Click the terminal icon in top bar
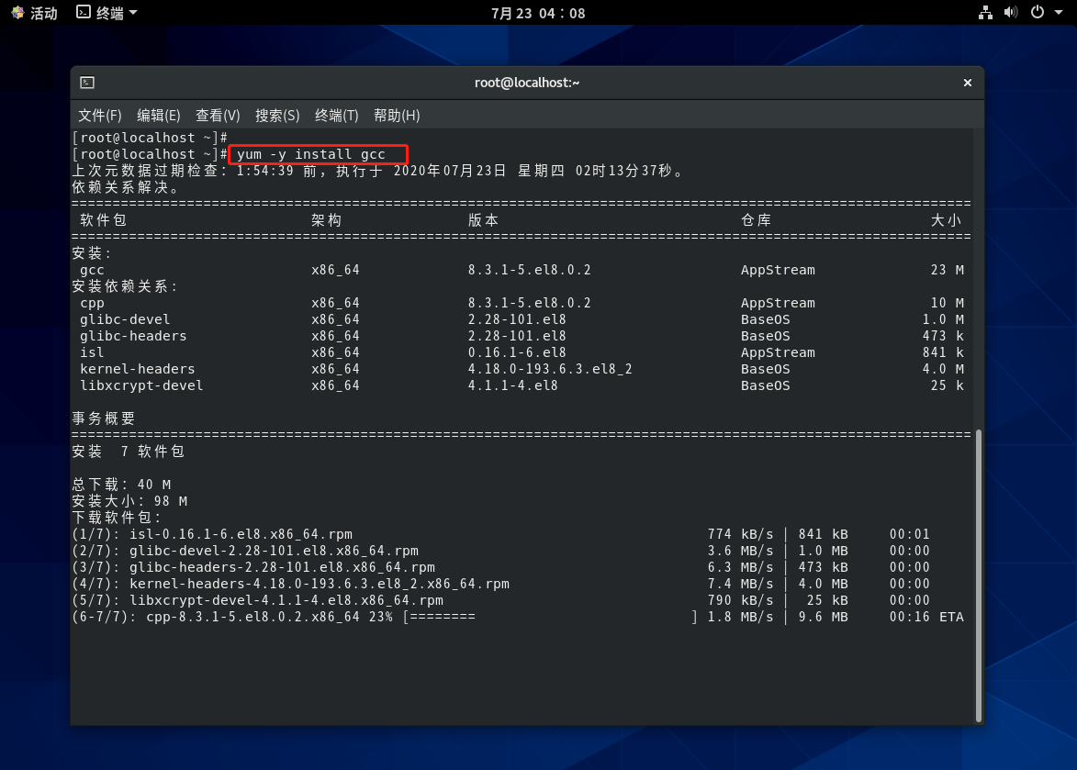The width and height of the screenshot is (1077, 770). [84, 13]
